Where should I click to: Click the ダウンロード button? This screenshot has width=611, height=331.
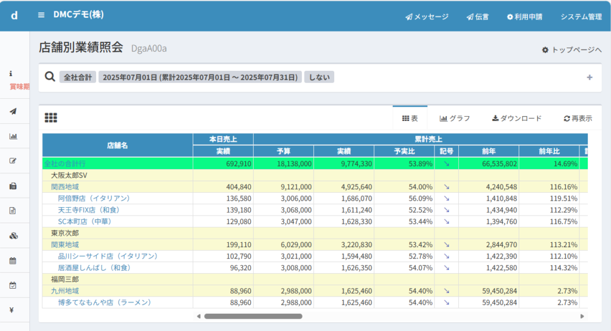517,118
